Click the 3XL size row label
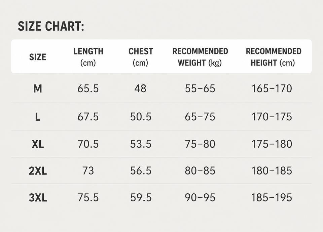This screenshot has height=232, width=323. click(x=38, y=198)
